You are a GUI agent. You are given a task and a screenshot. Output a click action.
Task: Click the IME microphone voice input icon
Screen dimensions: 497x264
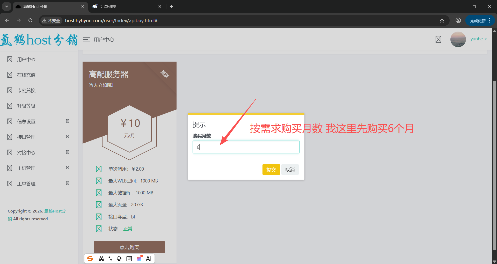pyautogui.click(x=119, y=259)
